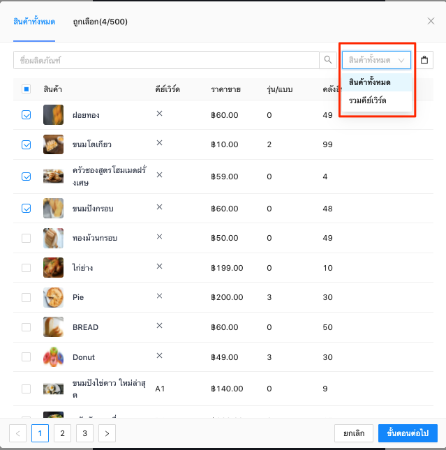This screenshot has height=450, width=446.
Task: Click the ฿50.00 price cell
Action: [x=224, y=238]
